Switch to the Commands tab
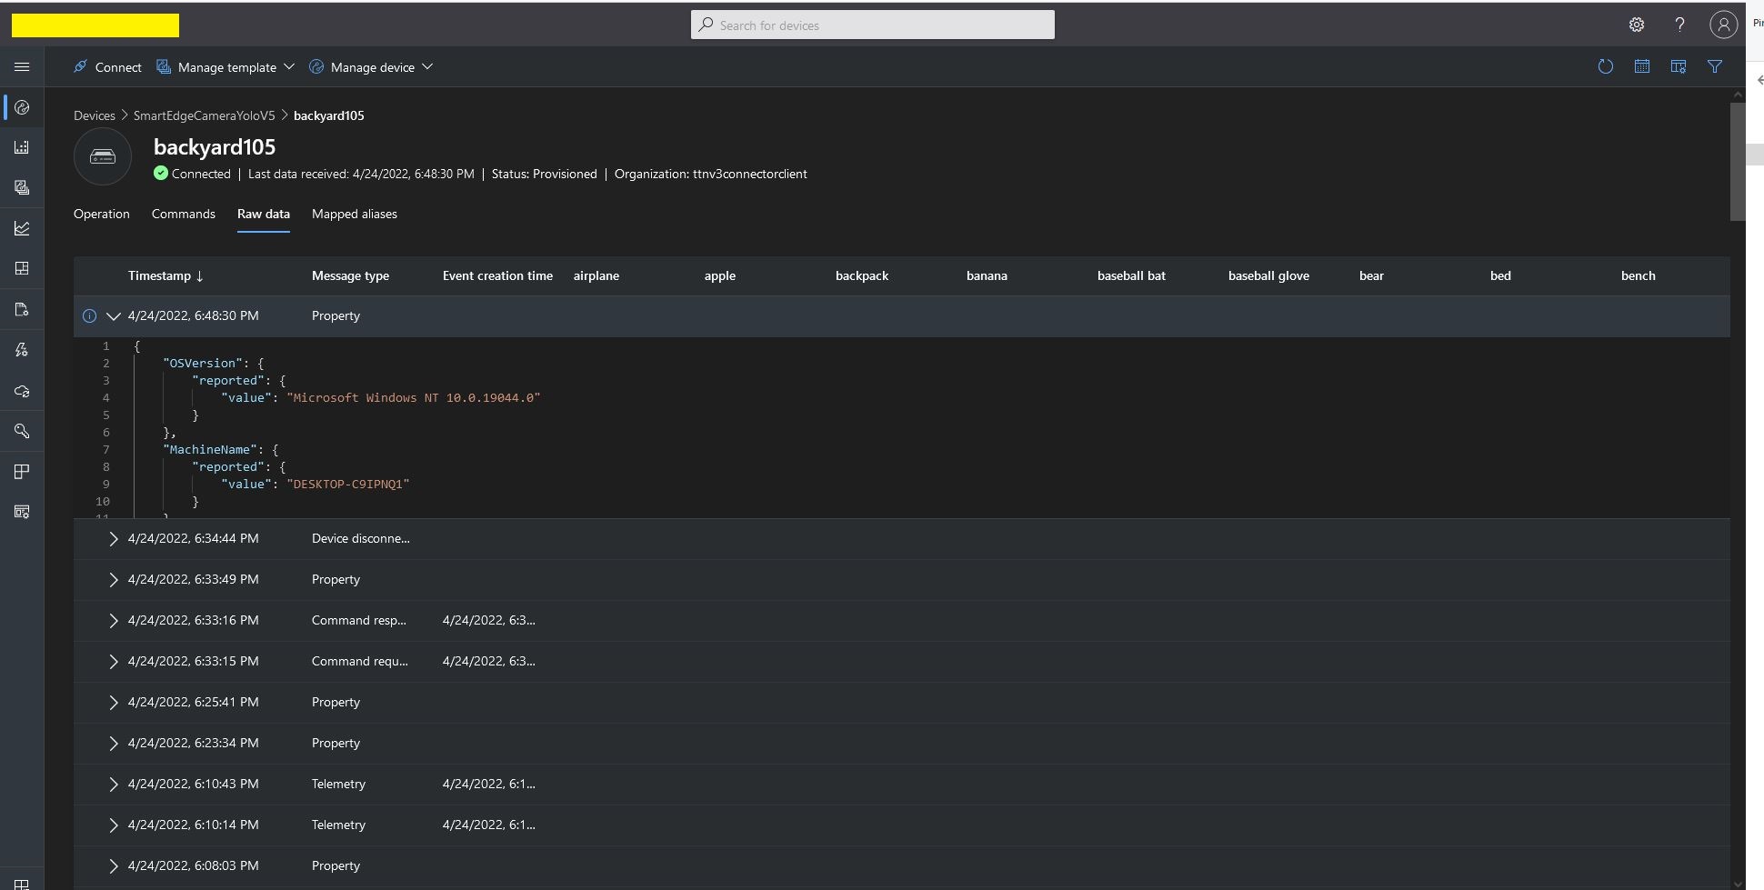 183,215
